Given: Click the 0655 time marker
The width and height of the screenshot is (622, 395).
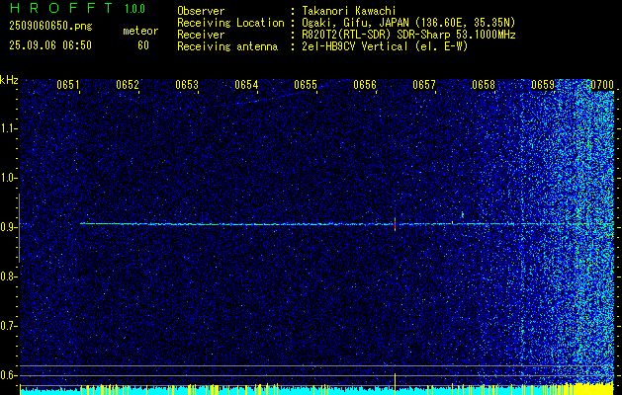Looking at the screenshot, I should pos(306,85).
